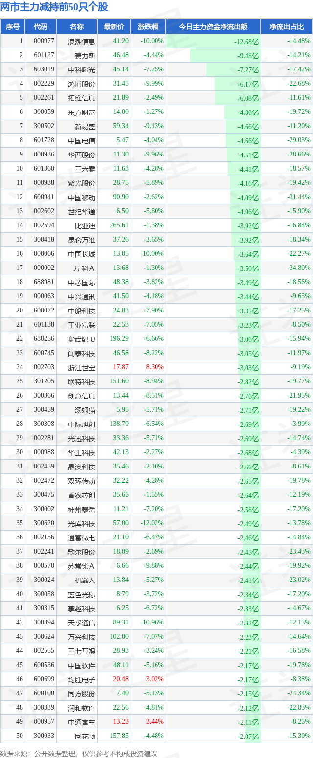This screenshot has width=313, height=758.
Task: Select stock name 创意信息
Action: [82, 396]
